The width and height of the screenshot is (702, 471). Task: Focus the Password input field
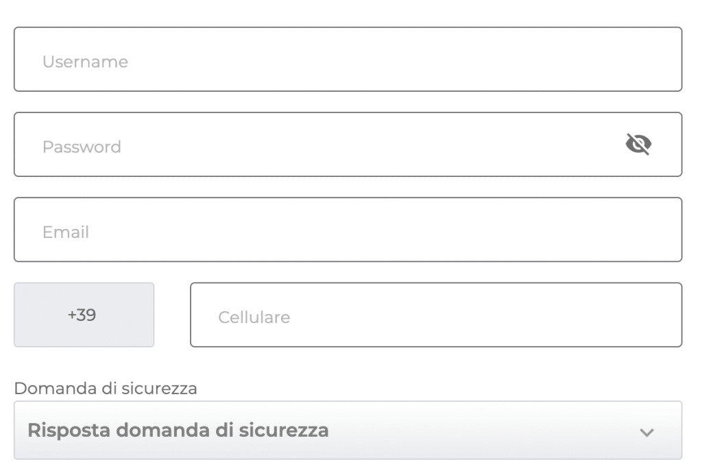tap(274, 145)
